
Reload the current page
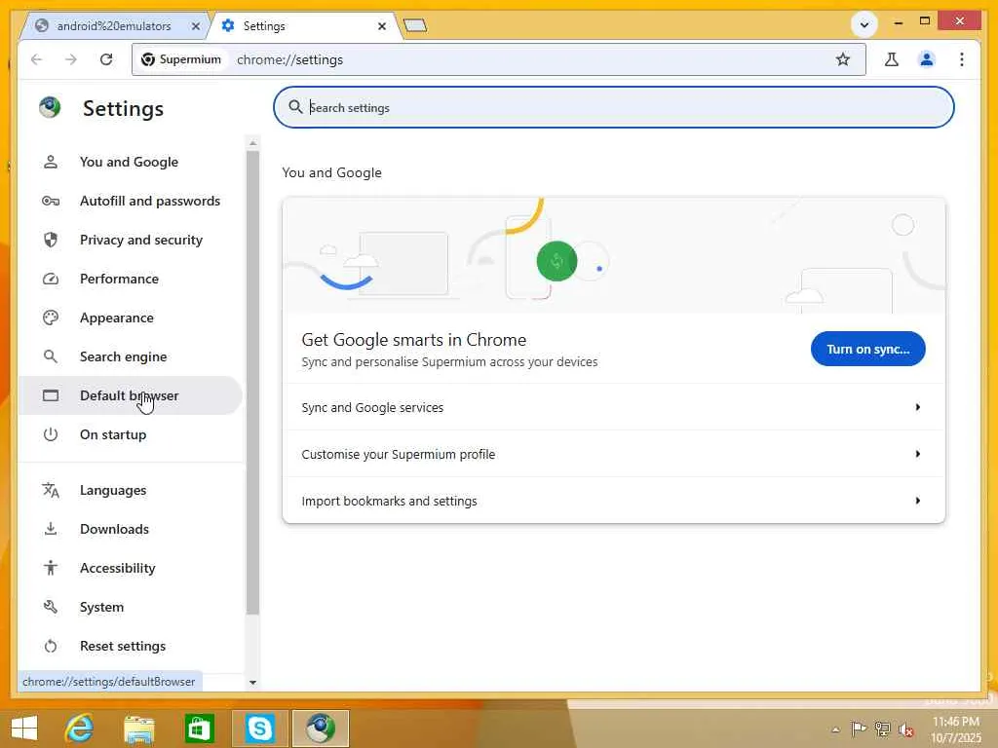click(106, 59)
